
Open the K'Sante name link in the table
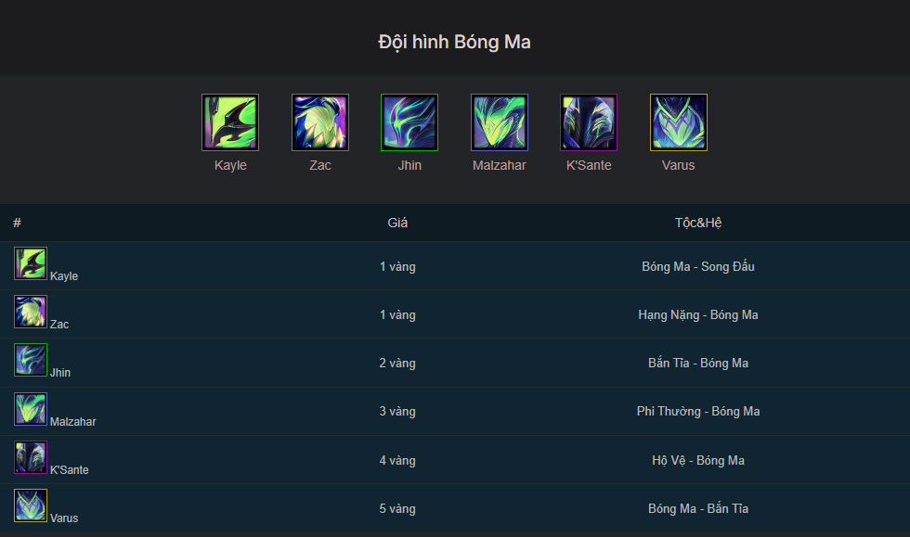coord(69,469)
